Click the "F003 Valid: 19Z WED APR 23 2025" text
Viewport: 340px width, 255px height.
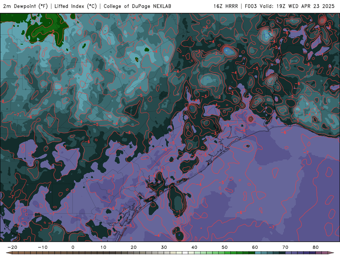[289, 6]
